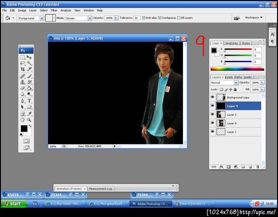
Task: Select the Magic Wand tool
Action: coord(29,63)
